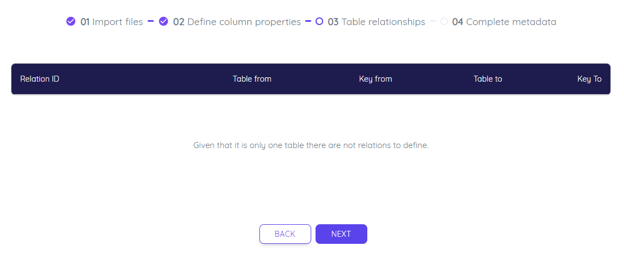Sort by the Table from column header

point(252,79)
